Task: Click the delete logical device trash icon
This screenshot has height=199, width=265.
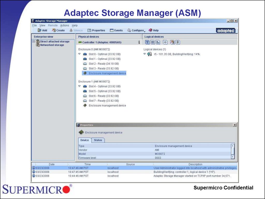Action: click(x=178, y=42)
